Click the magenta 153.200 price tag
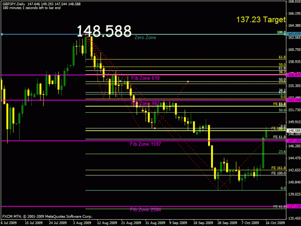The width and height of the screenshot is (301, 226). (x=294, y=100)
